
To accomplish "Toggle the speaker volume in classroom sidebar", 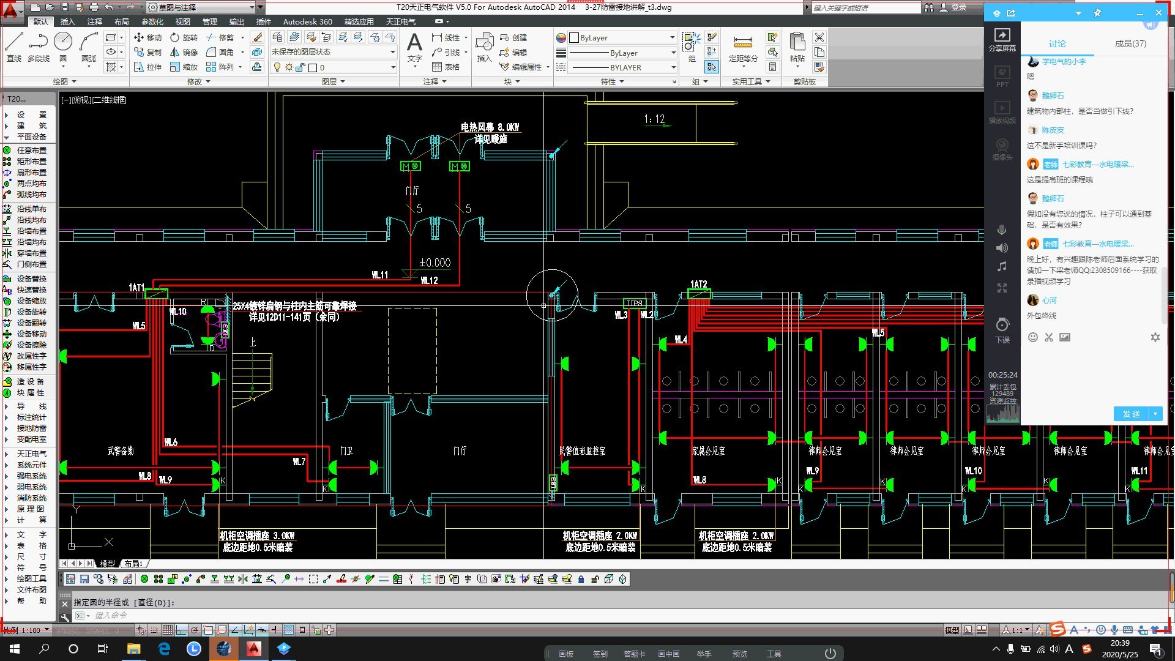I will coord(1002,248).
